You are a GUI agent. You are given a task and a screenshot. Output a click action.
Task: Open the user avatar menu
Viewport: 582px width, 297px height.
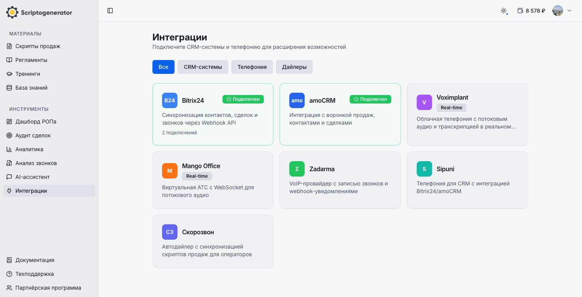tap(558, 11)
